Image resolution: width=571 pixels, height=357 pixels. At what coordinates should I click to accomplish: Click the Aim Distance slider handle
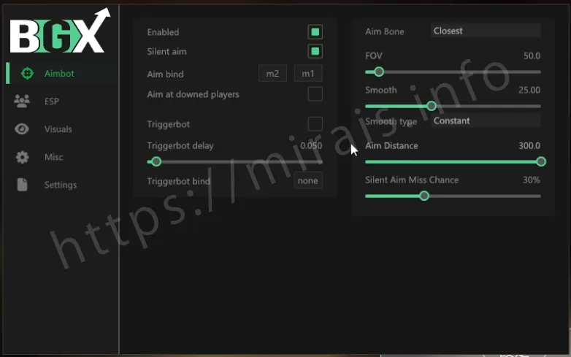tap(541, 161)
